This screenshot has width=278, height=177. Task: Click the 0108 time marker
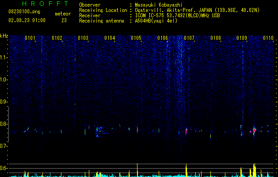(216, 38)
